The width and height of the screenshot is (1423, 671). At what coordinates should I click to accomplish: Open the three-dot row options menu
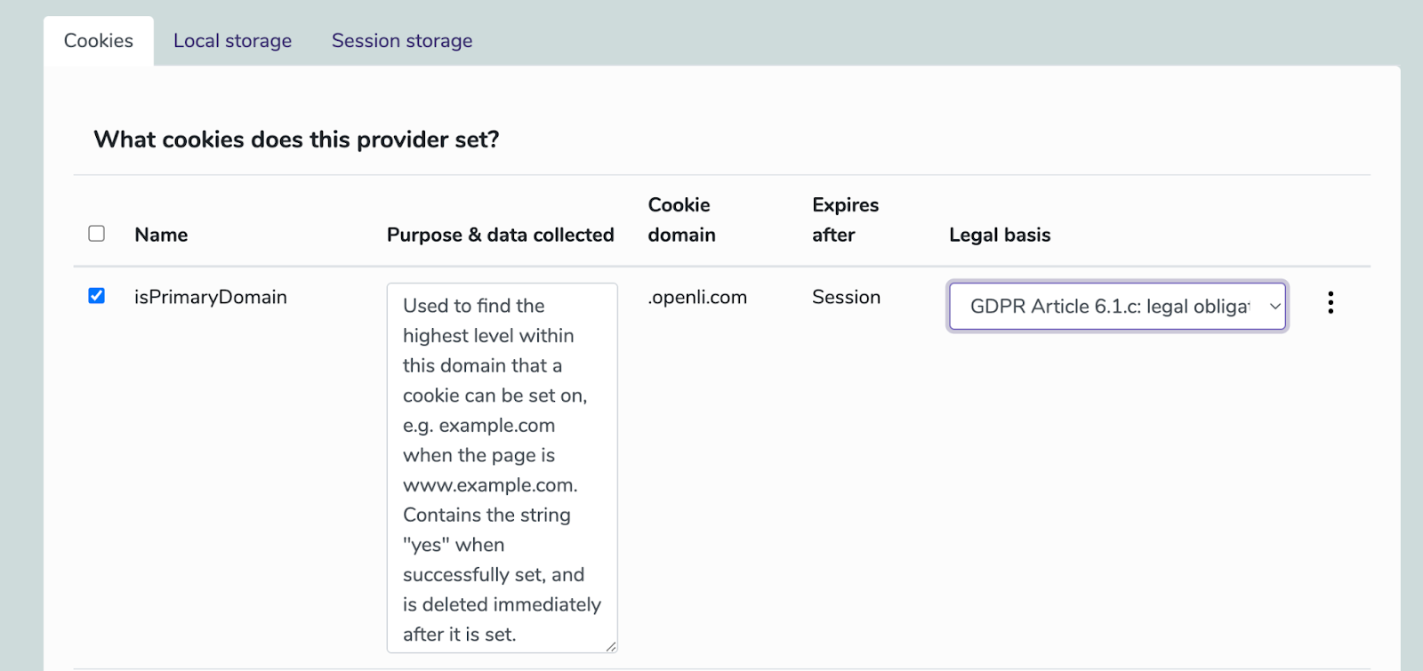[1331, 303]
